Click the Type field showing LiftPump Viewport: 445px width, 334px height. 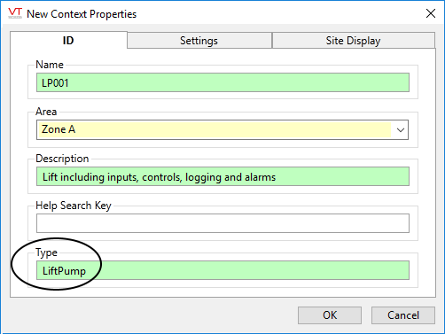pyautogui.click(x=222, y=270)
